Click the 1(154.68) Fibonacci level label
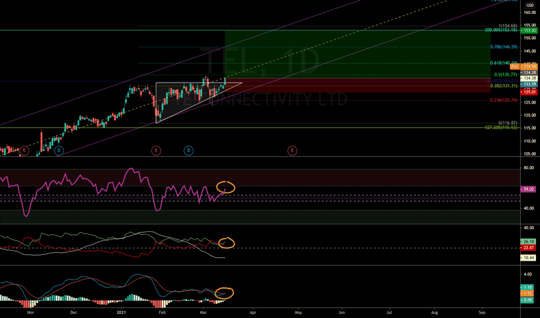 point(508,26)
